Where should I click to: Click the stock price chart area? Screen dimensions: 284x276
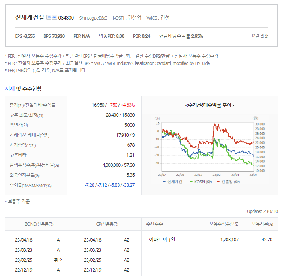coord(208,147)
